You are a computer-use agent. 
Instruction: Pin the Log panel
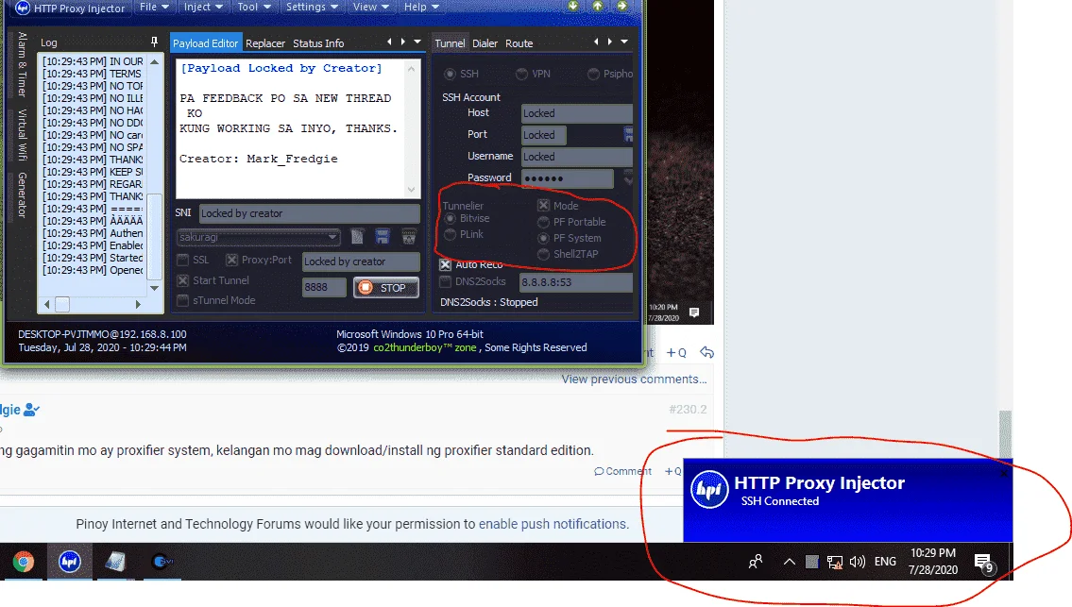[x=155, y=42]
